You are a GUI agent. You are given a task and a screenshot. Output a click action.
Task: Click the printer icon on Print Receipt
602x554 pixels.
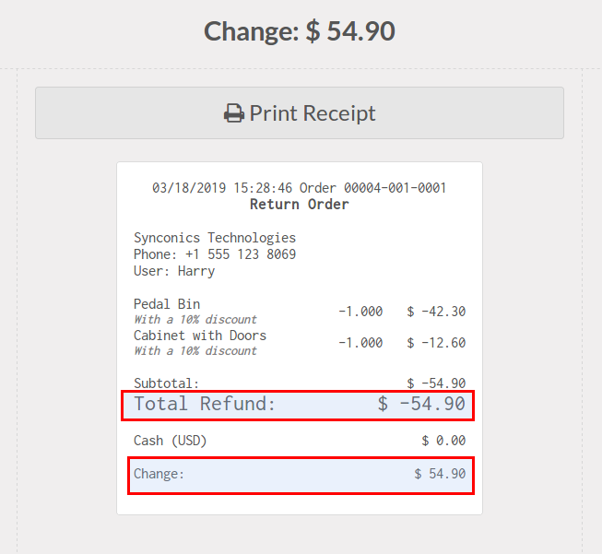pos(234,113)
